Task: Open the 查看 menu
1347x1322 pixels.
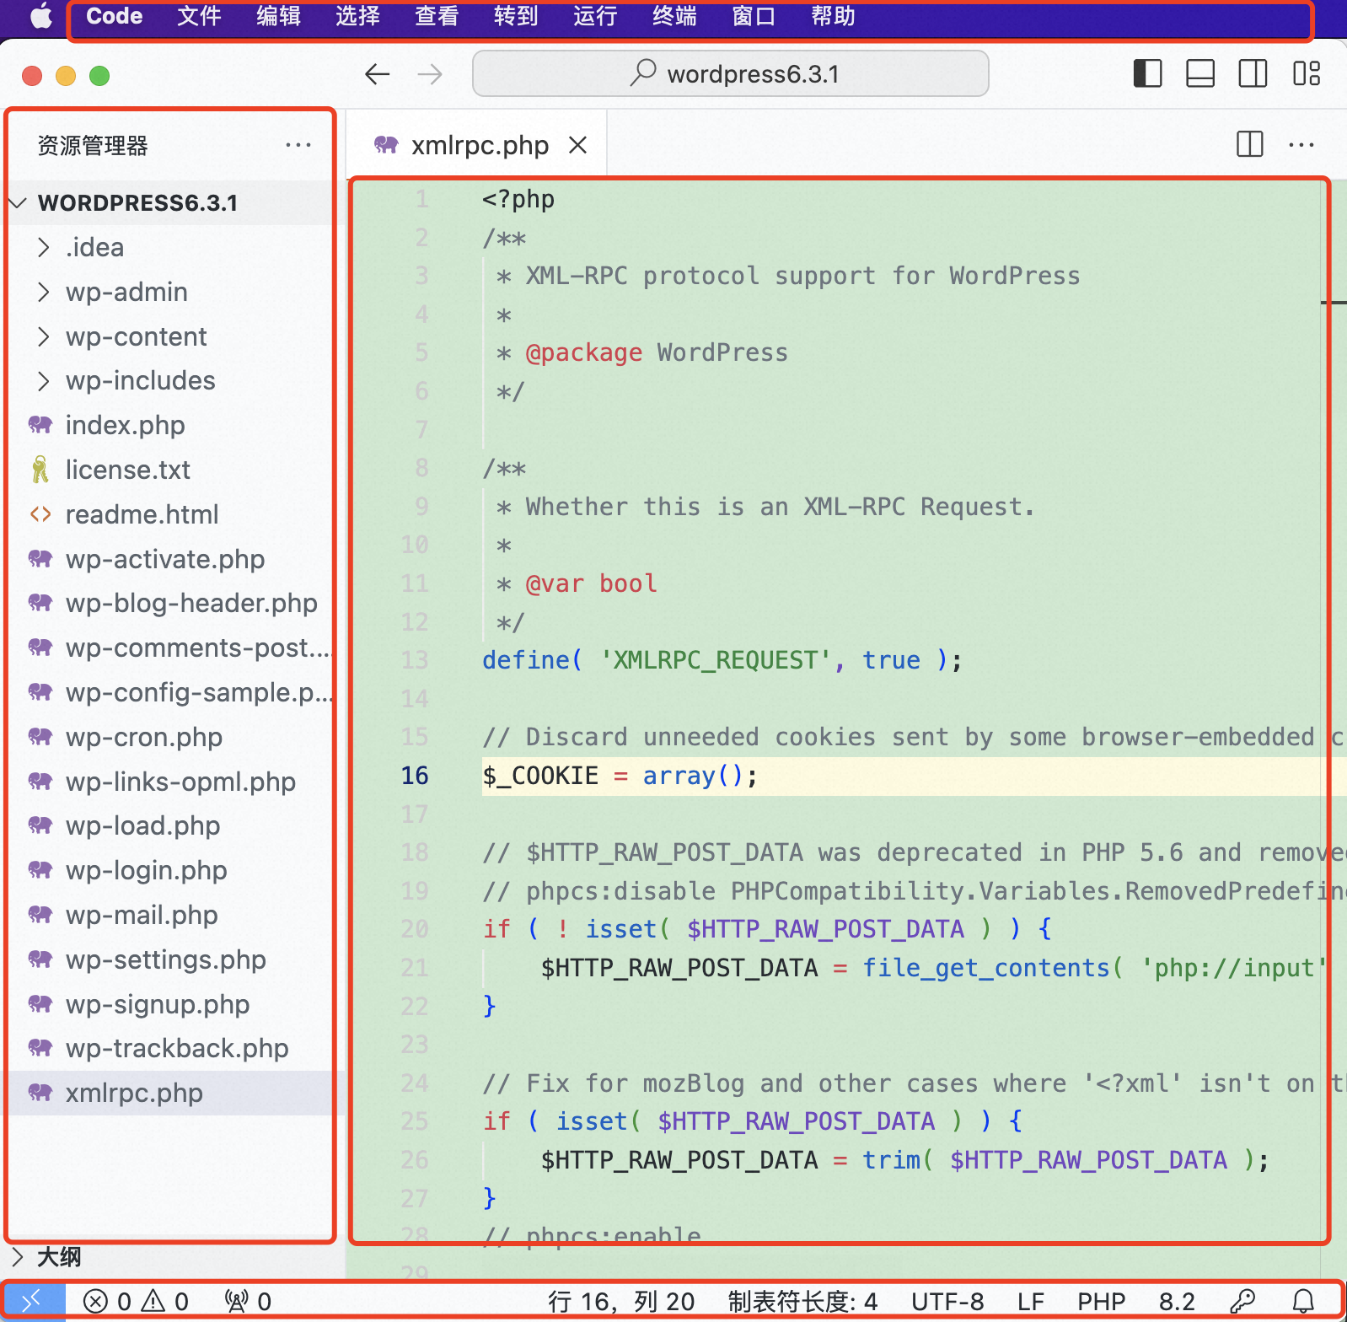Action: pos(437,16)
